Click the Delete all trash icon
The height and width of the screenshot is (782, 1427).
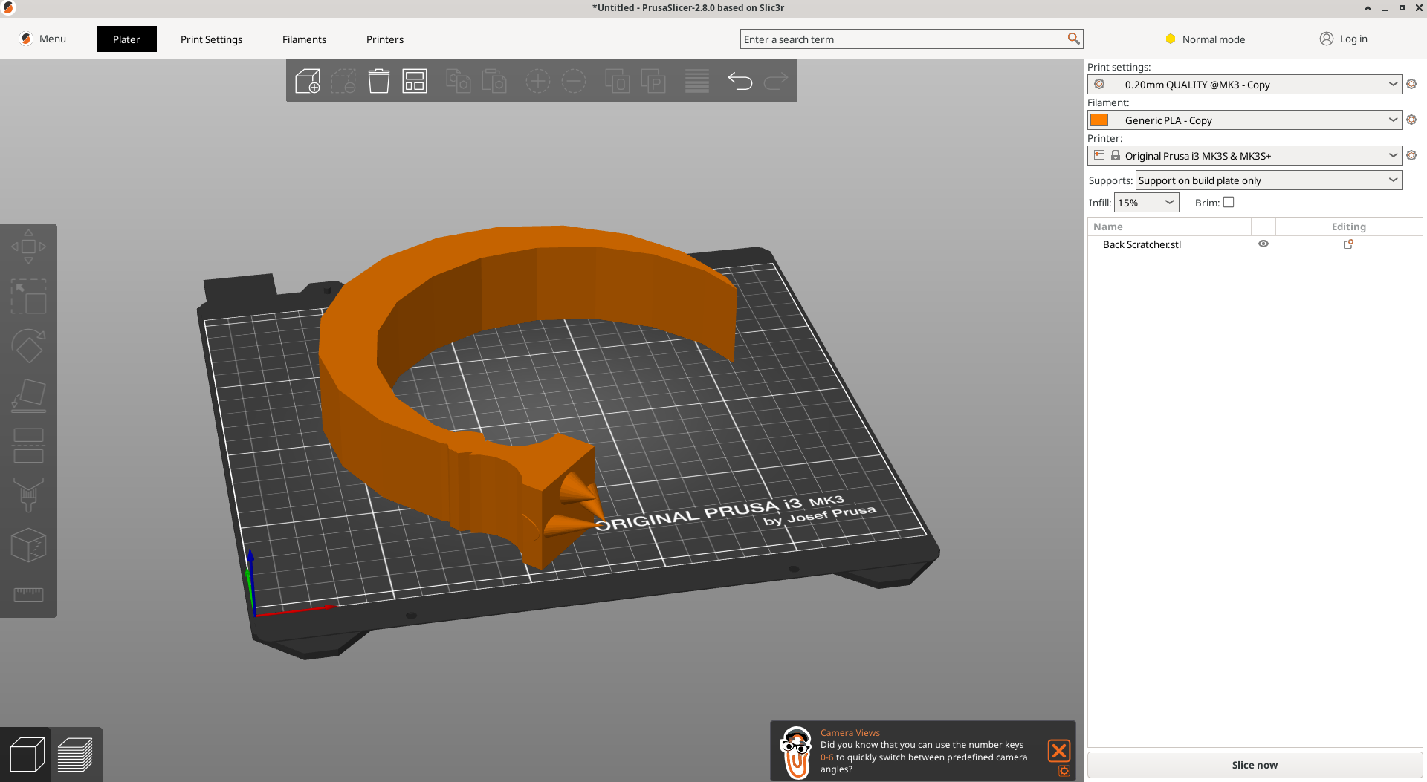379,81
